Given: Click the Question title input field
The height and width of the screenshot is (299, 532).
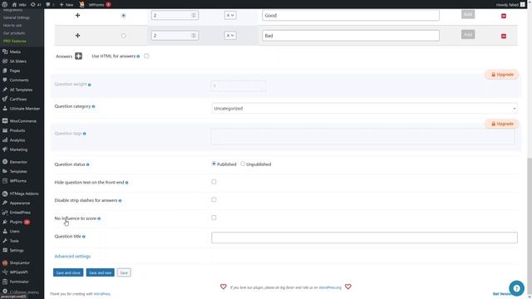Looking at the screenshot, I should (364, 238).
